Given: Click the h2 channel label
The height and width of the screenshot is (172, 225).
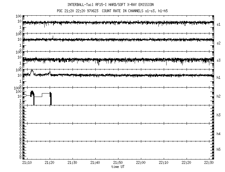Looking at the screenshot, I should tap(219, 96).
